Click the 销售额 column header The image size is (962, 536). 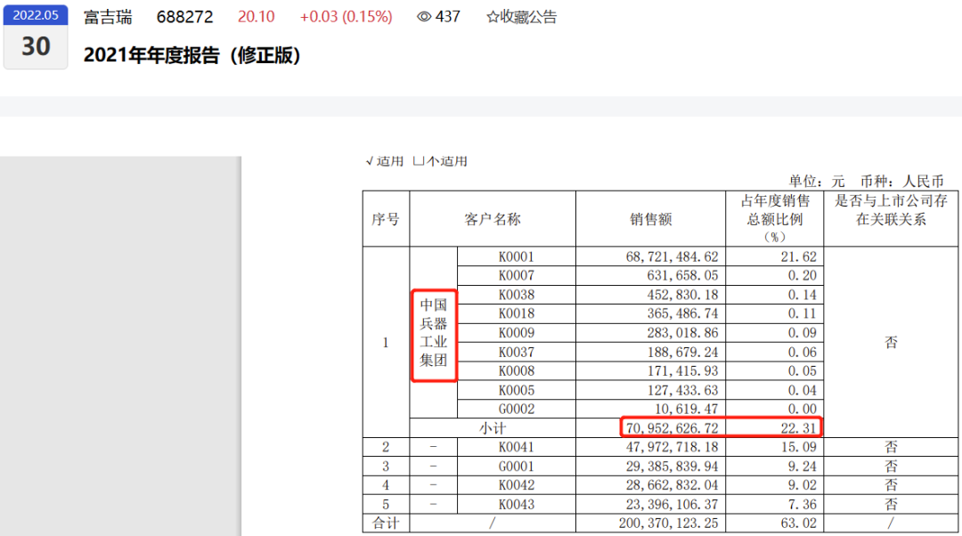point(651,219)
